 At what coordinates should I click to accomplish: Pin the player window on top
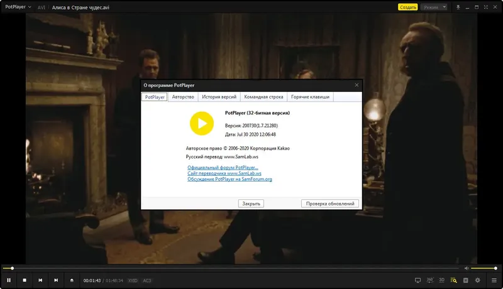[x=458, y=7]
